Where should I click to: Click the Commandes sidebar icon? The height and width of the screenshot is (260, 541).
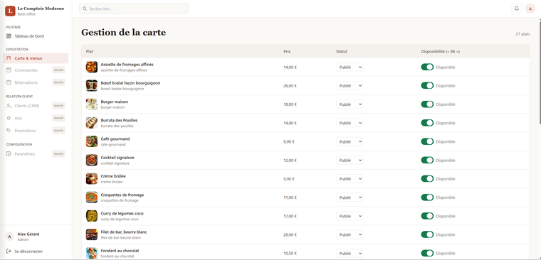9,70
